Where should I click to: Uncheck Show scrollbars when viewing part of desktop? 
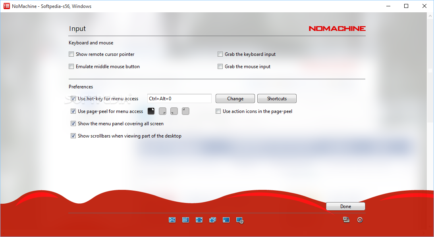pos(73,136)
